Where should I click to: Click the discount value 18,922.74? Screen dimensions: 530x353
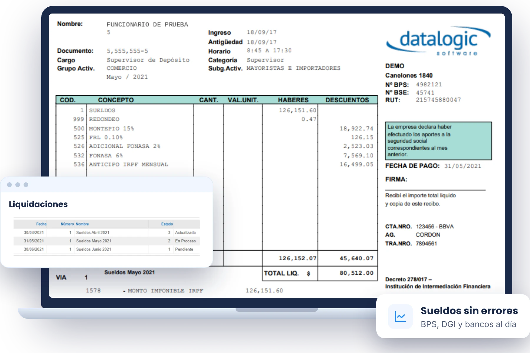(x=356, y=129)
